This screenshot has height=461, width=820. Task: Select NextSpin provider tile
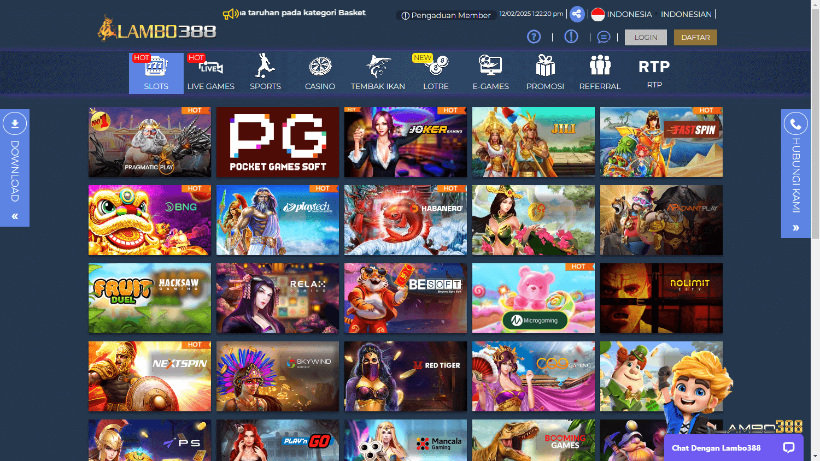click(150, 376)
